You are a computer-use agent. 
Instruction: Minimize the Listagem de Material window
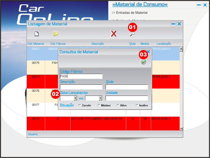[x=173, y=24]
